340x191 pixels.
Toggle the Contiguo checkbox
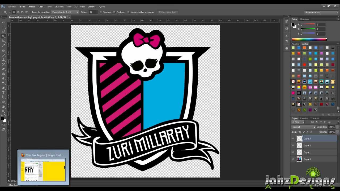pos(114,12)
